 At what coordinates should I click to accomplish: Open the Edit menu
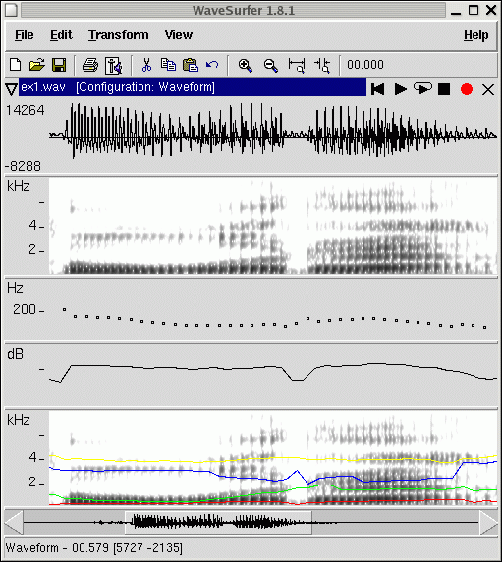[61, 35]
